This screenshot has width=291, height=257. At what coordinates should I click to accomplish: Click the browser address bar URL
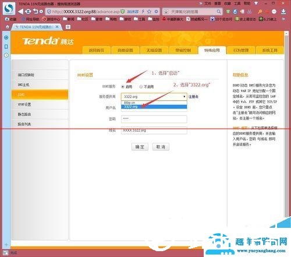pos(86,12)
